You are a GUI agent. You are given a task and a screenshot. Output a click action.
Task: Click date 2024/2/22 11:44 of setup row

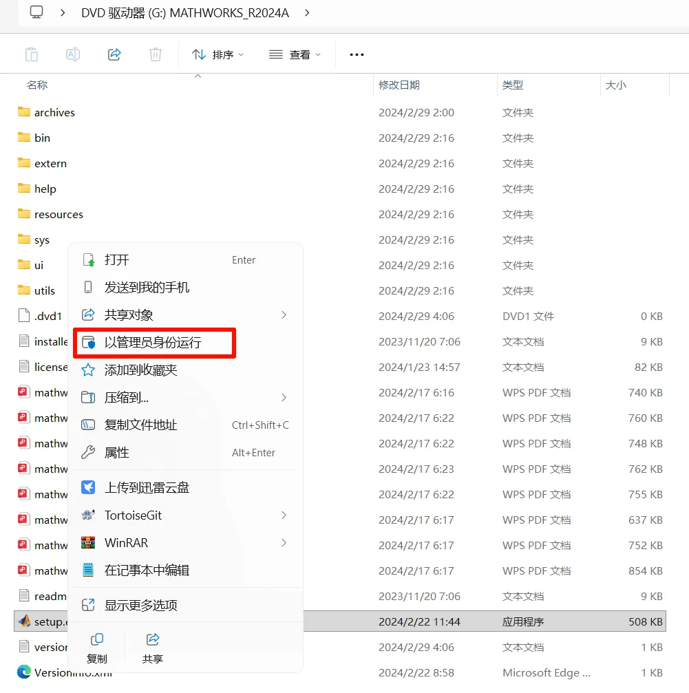point(419,621)
